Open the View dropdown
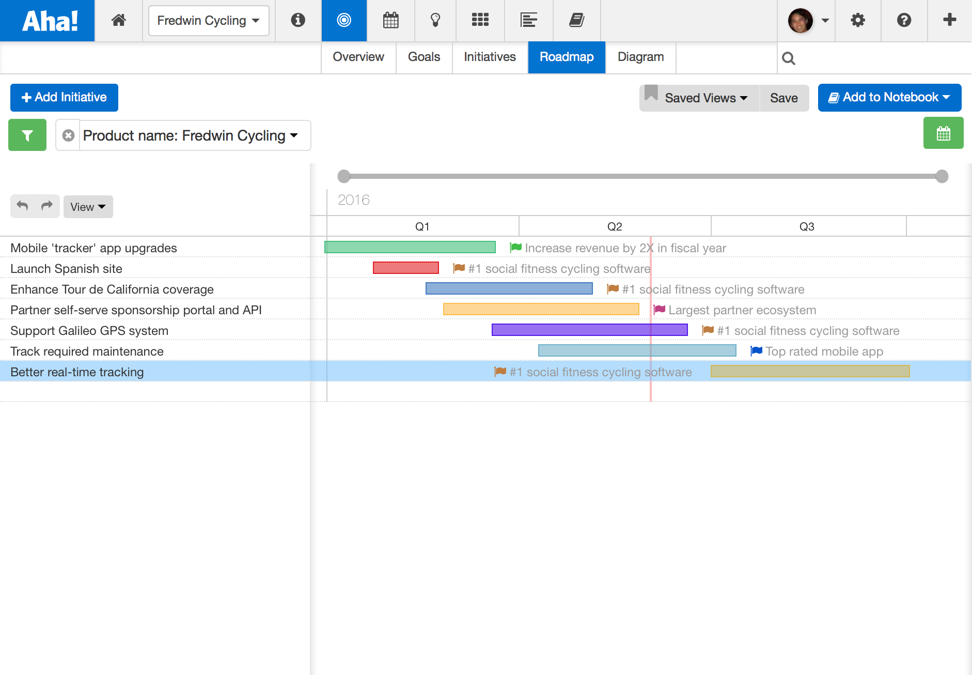The height and width of the screenshot is (675, 972). (x=88, y=207)
